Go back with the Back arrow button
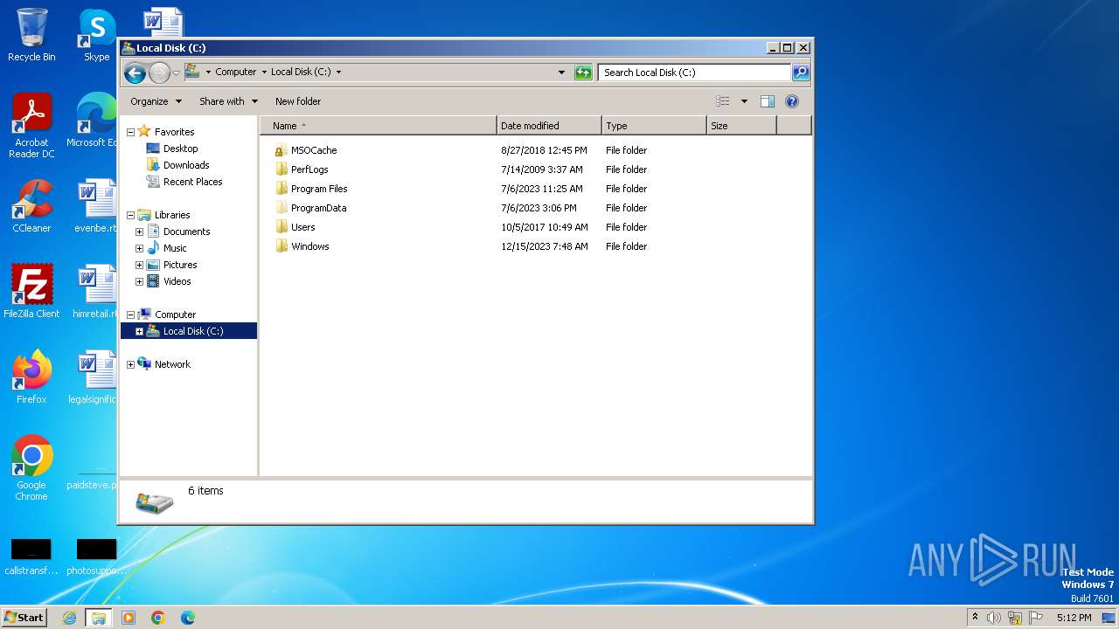This screenshot has width=1119, height=629. coord(135,73)
